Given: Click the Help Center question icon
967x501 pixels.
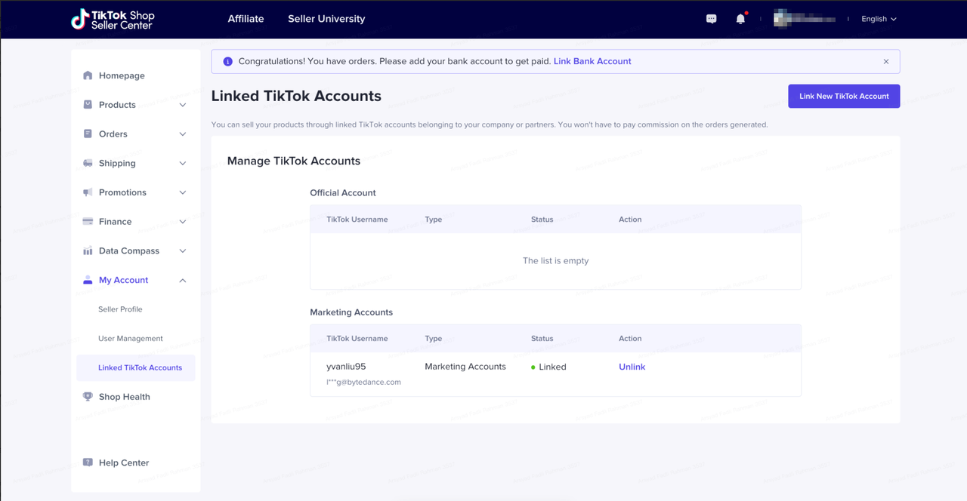Looking at the screenshot, I should [x=88, y=463].
